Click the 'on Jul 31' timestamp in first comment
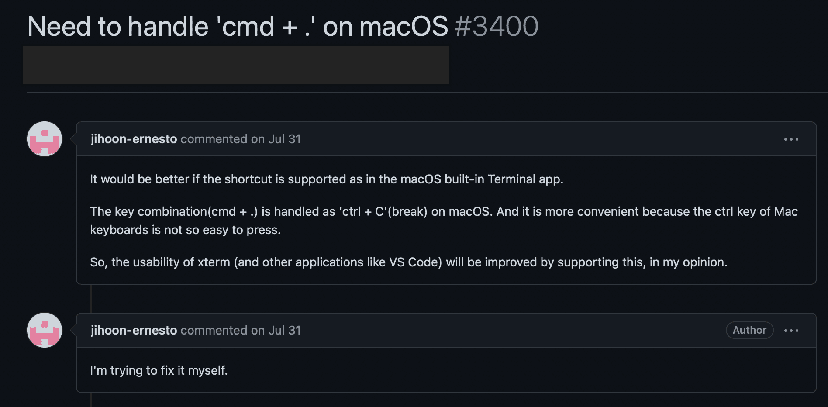 pyautogui.click(x=276, y=139)
